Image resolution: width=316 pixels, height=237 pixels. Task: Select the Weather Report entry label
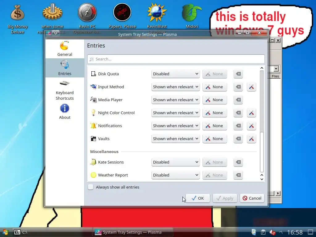click(x=113, y=175)
